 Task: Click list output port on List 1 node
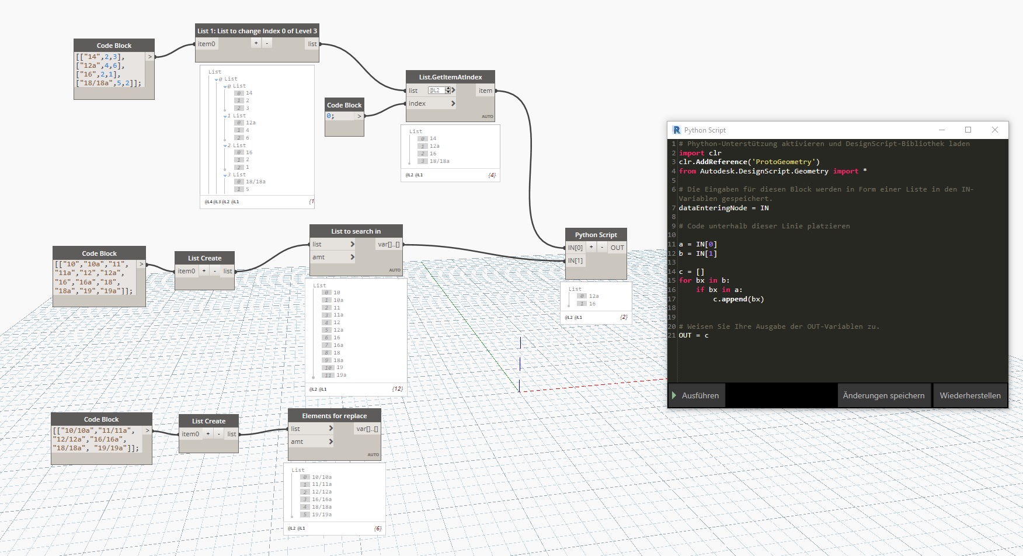[x=312, y=44]
